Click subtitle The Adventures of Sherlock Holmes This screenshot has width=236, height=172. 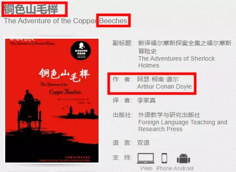(176, 62)
